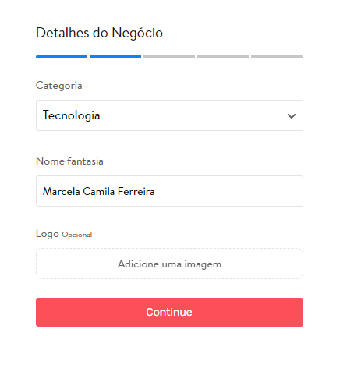Click the Tecnologia value text
The image size is (347, 386).
(x=71, y=115)
